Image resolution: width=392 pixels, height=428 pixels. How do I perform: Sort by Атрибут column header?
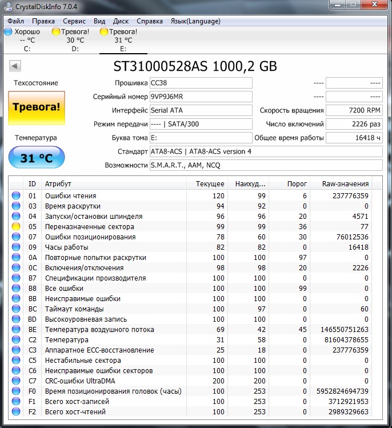coord(114,183)
